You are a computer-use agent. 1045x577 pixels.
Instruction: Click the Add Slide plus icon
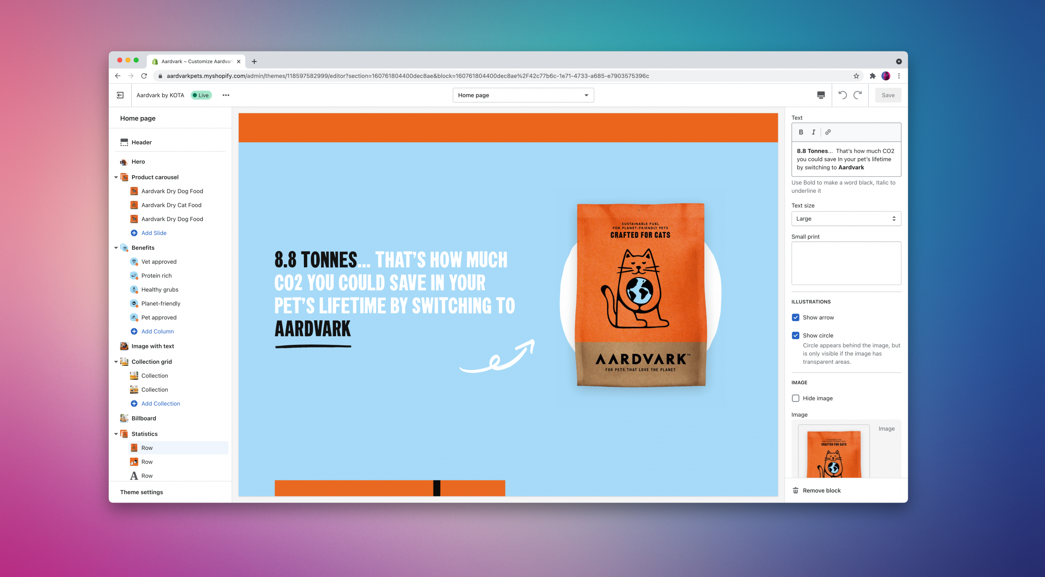click(x=134, y=233)
